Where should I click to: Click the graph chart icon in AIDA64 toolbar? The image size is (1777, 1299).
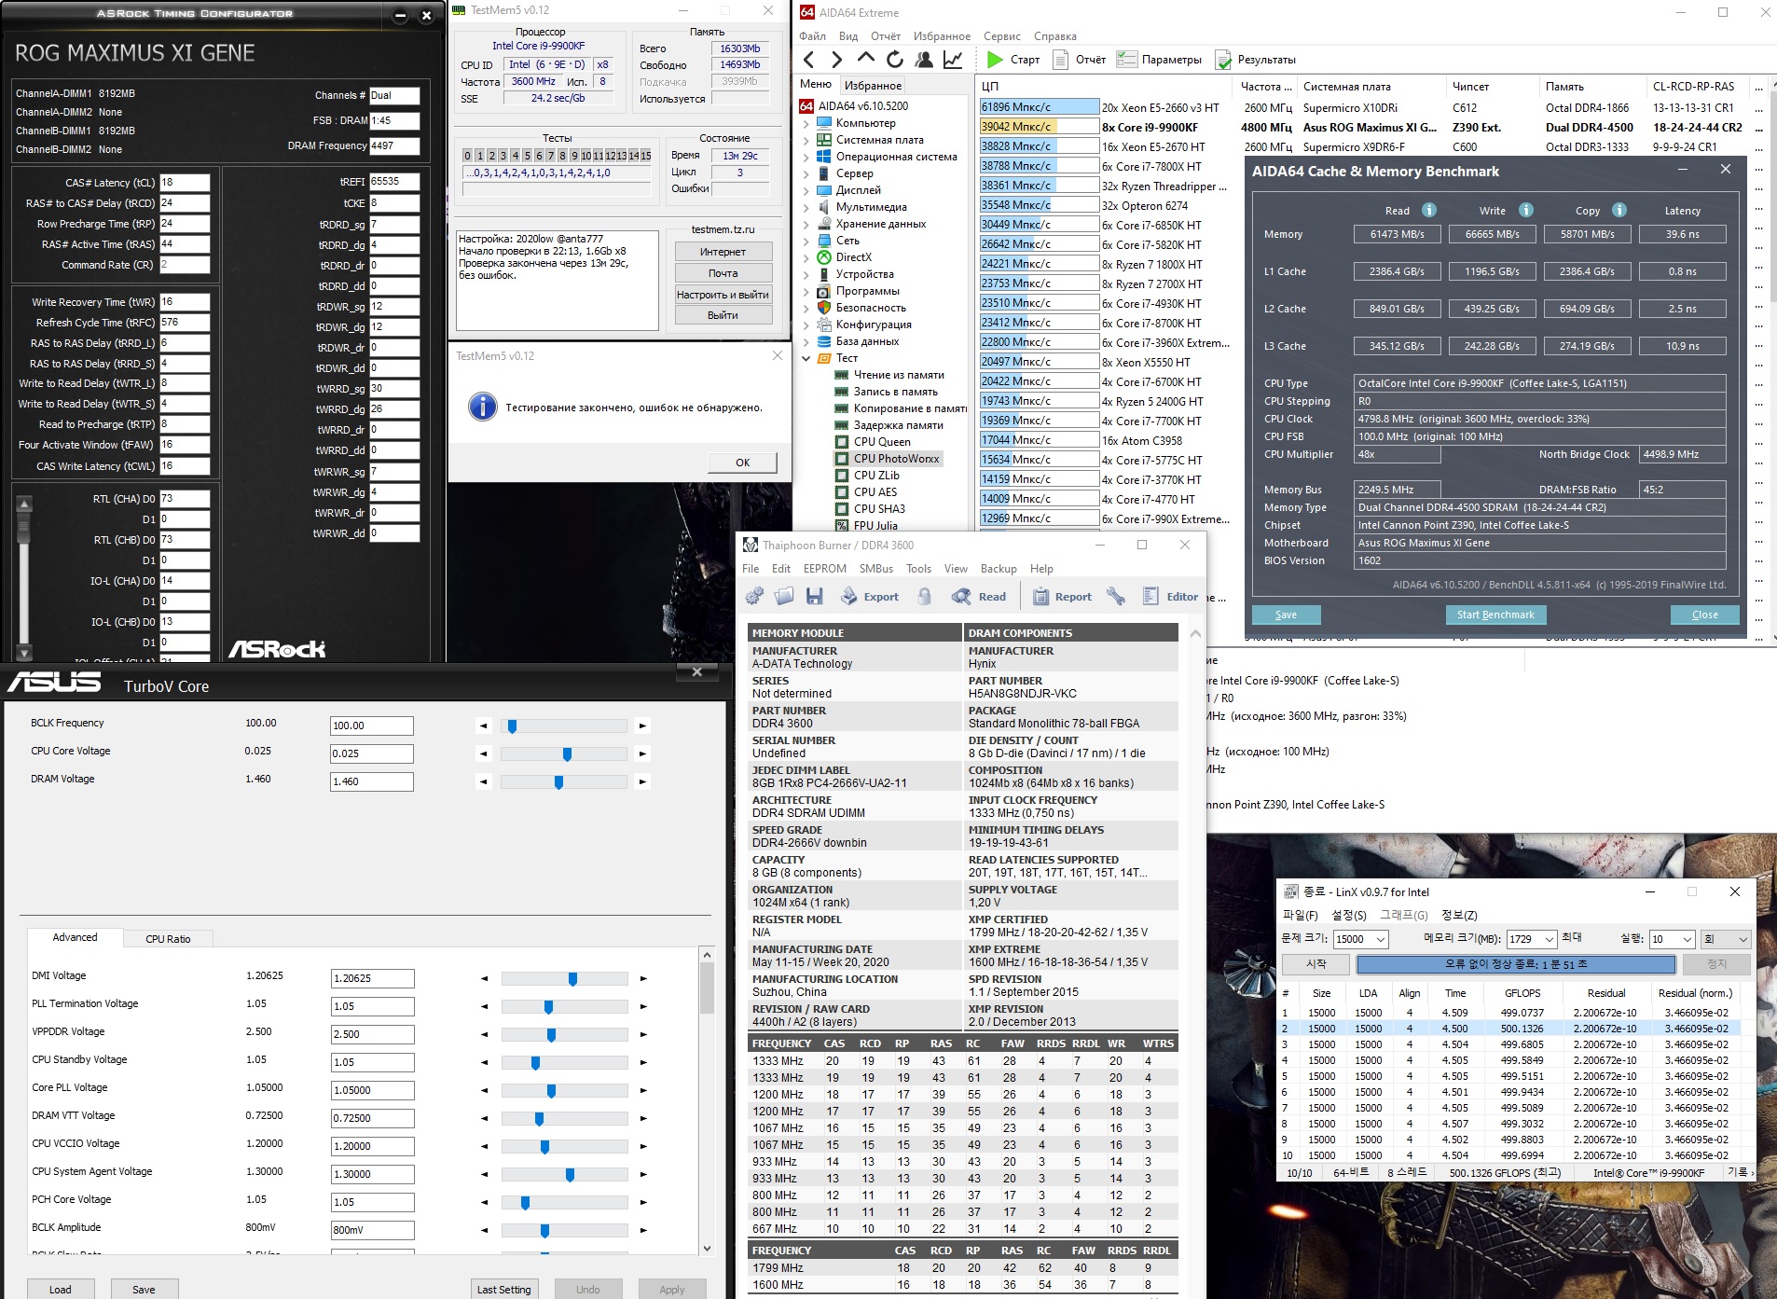pyautogui.click(x=953, y=60)
